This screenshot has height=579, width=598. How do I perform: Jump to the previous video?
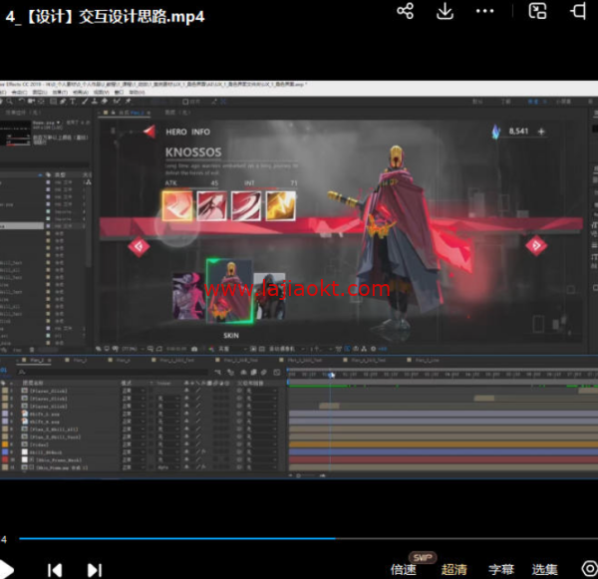(x=55, y=570)
